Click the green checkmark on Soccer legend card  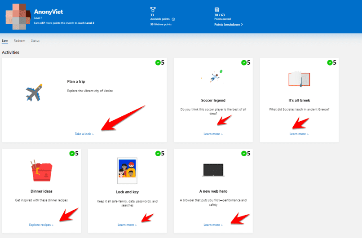244,62
